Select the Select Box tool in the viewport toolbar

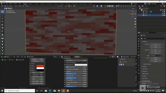3,12
